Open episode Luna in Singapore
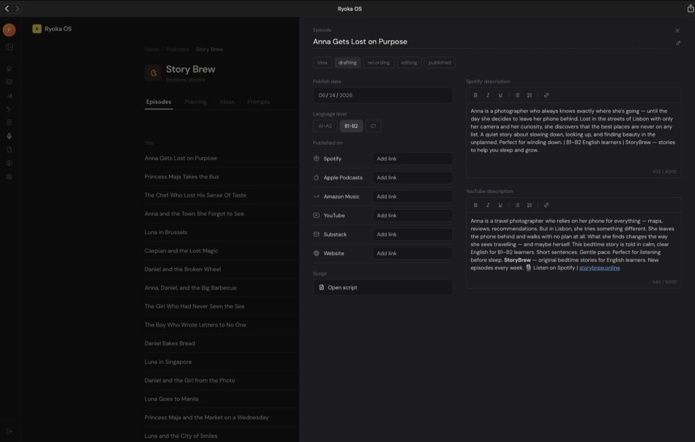 coord(168,362)
